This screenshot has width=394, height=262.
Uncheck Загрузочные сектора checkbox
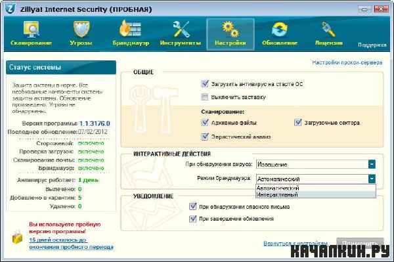297,123
